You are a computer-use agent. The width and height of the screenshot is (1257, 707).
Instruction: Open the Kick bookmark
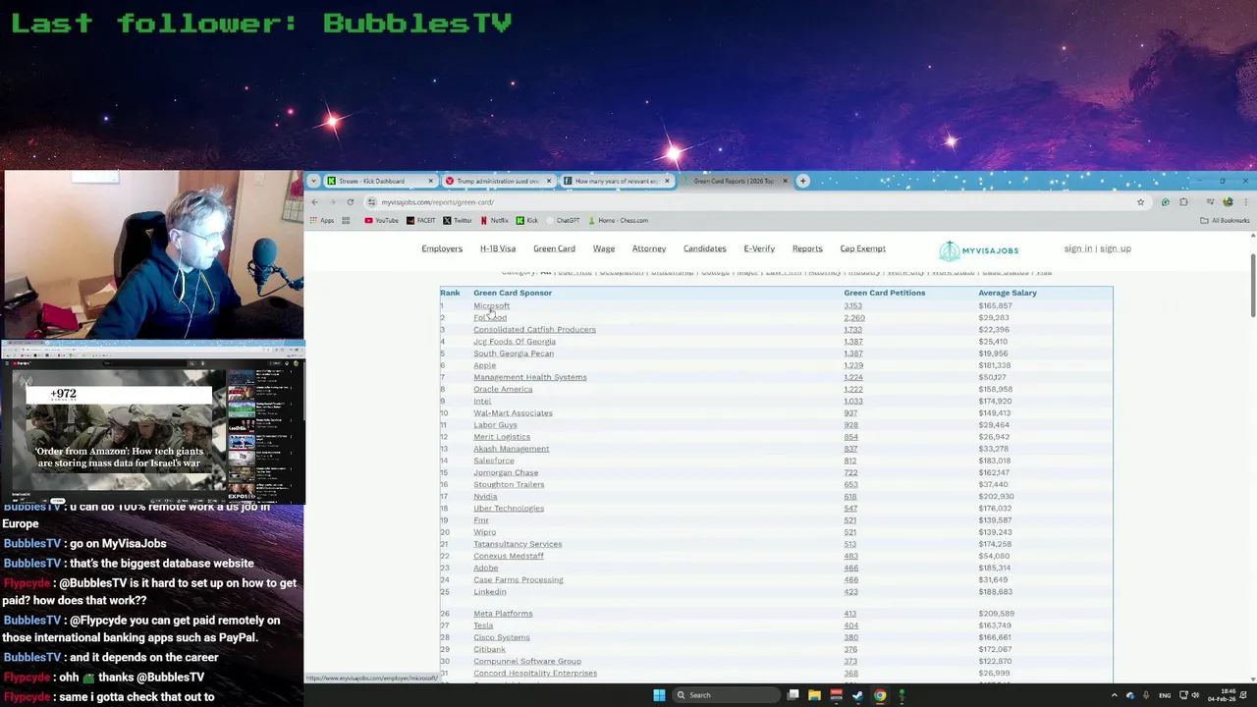click(526, 220)
